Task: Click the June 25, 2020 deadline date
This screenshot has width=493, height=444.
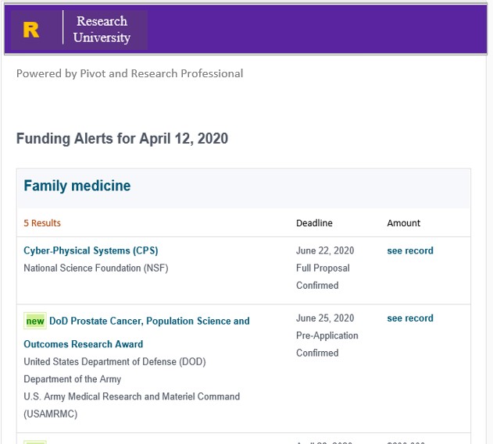Action: pos(325,318)
